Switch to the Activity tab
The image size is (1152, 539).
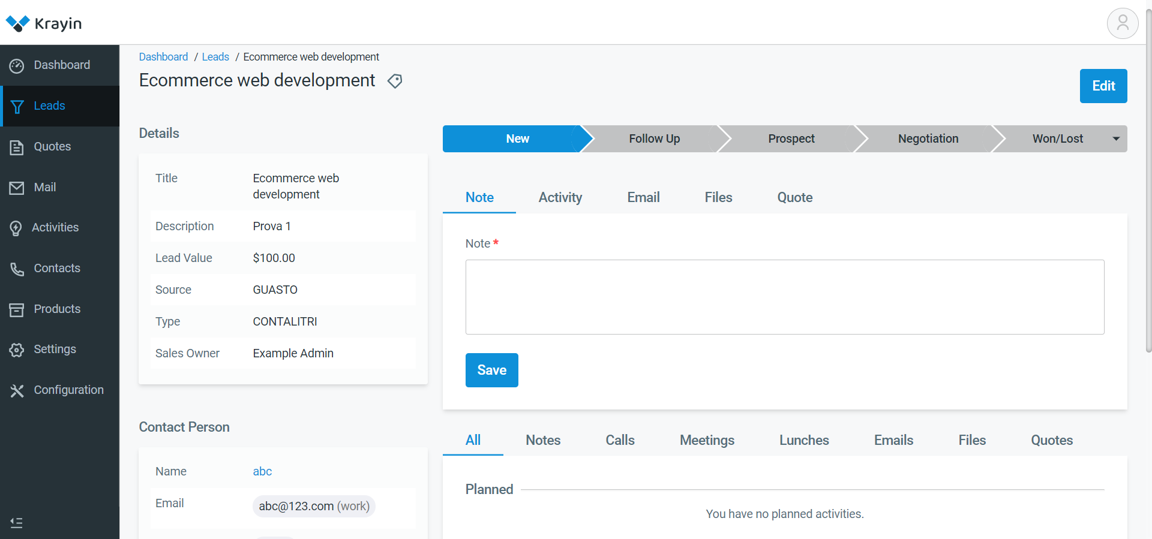[560, 197]
